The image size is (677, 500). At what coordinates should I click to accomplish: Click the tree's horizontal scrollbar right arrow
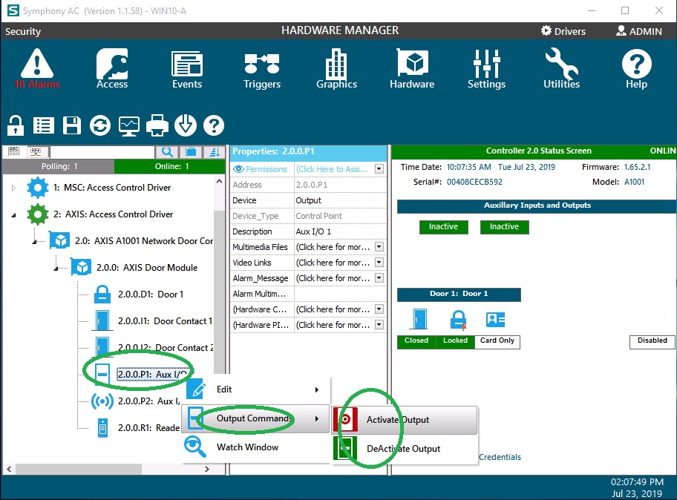point(207,469)
